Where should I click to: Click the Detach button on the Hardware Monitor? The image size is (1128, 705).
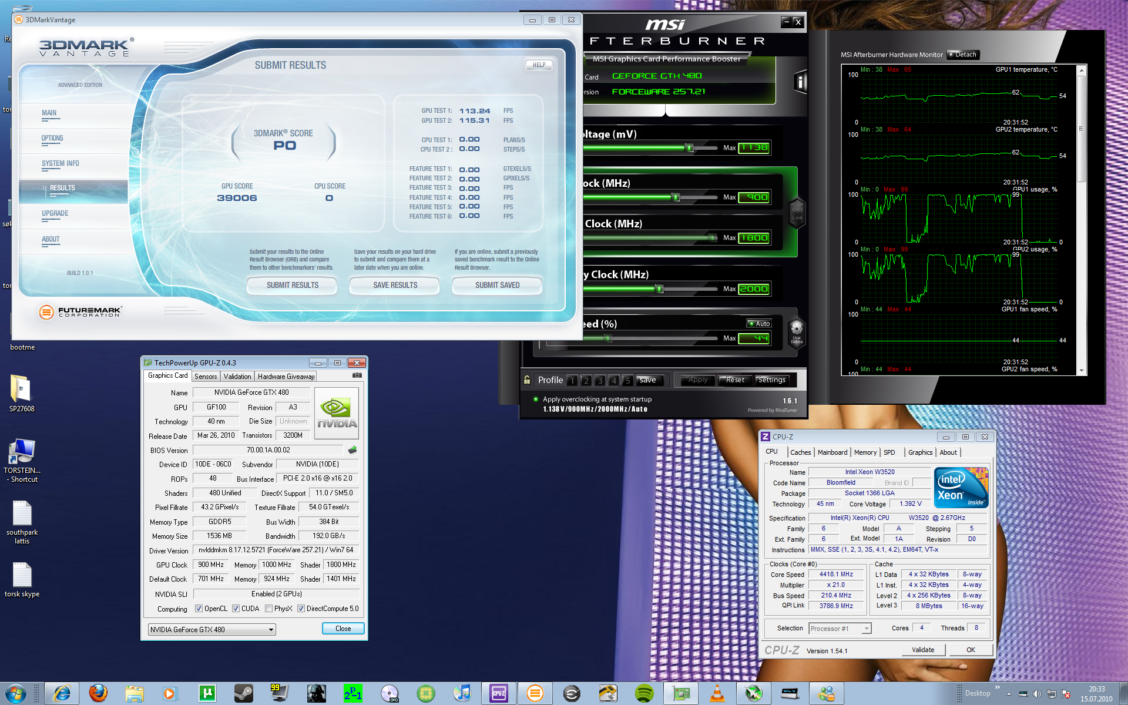click(963, 55)
